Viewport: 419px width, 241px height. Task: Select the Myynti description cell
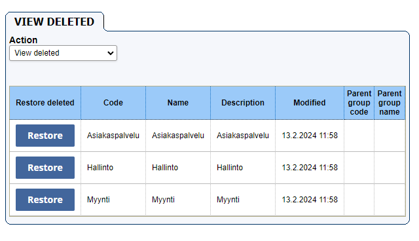tap(243, 200)
